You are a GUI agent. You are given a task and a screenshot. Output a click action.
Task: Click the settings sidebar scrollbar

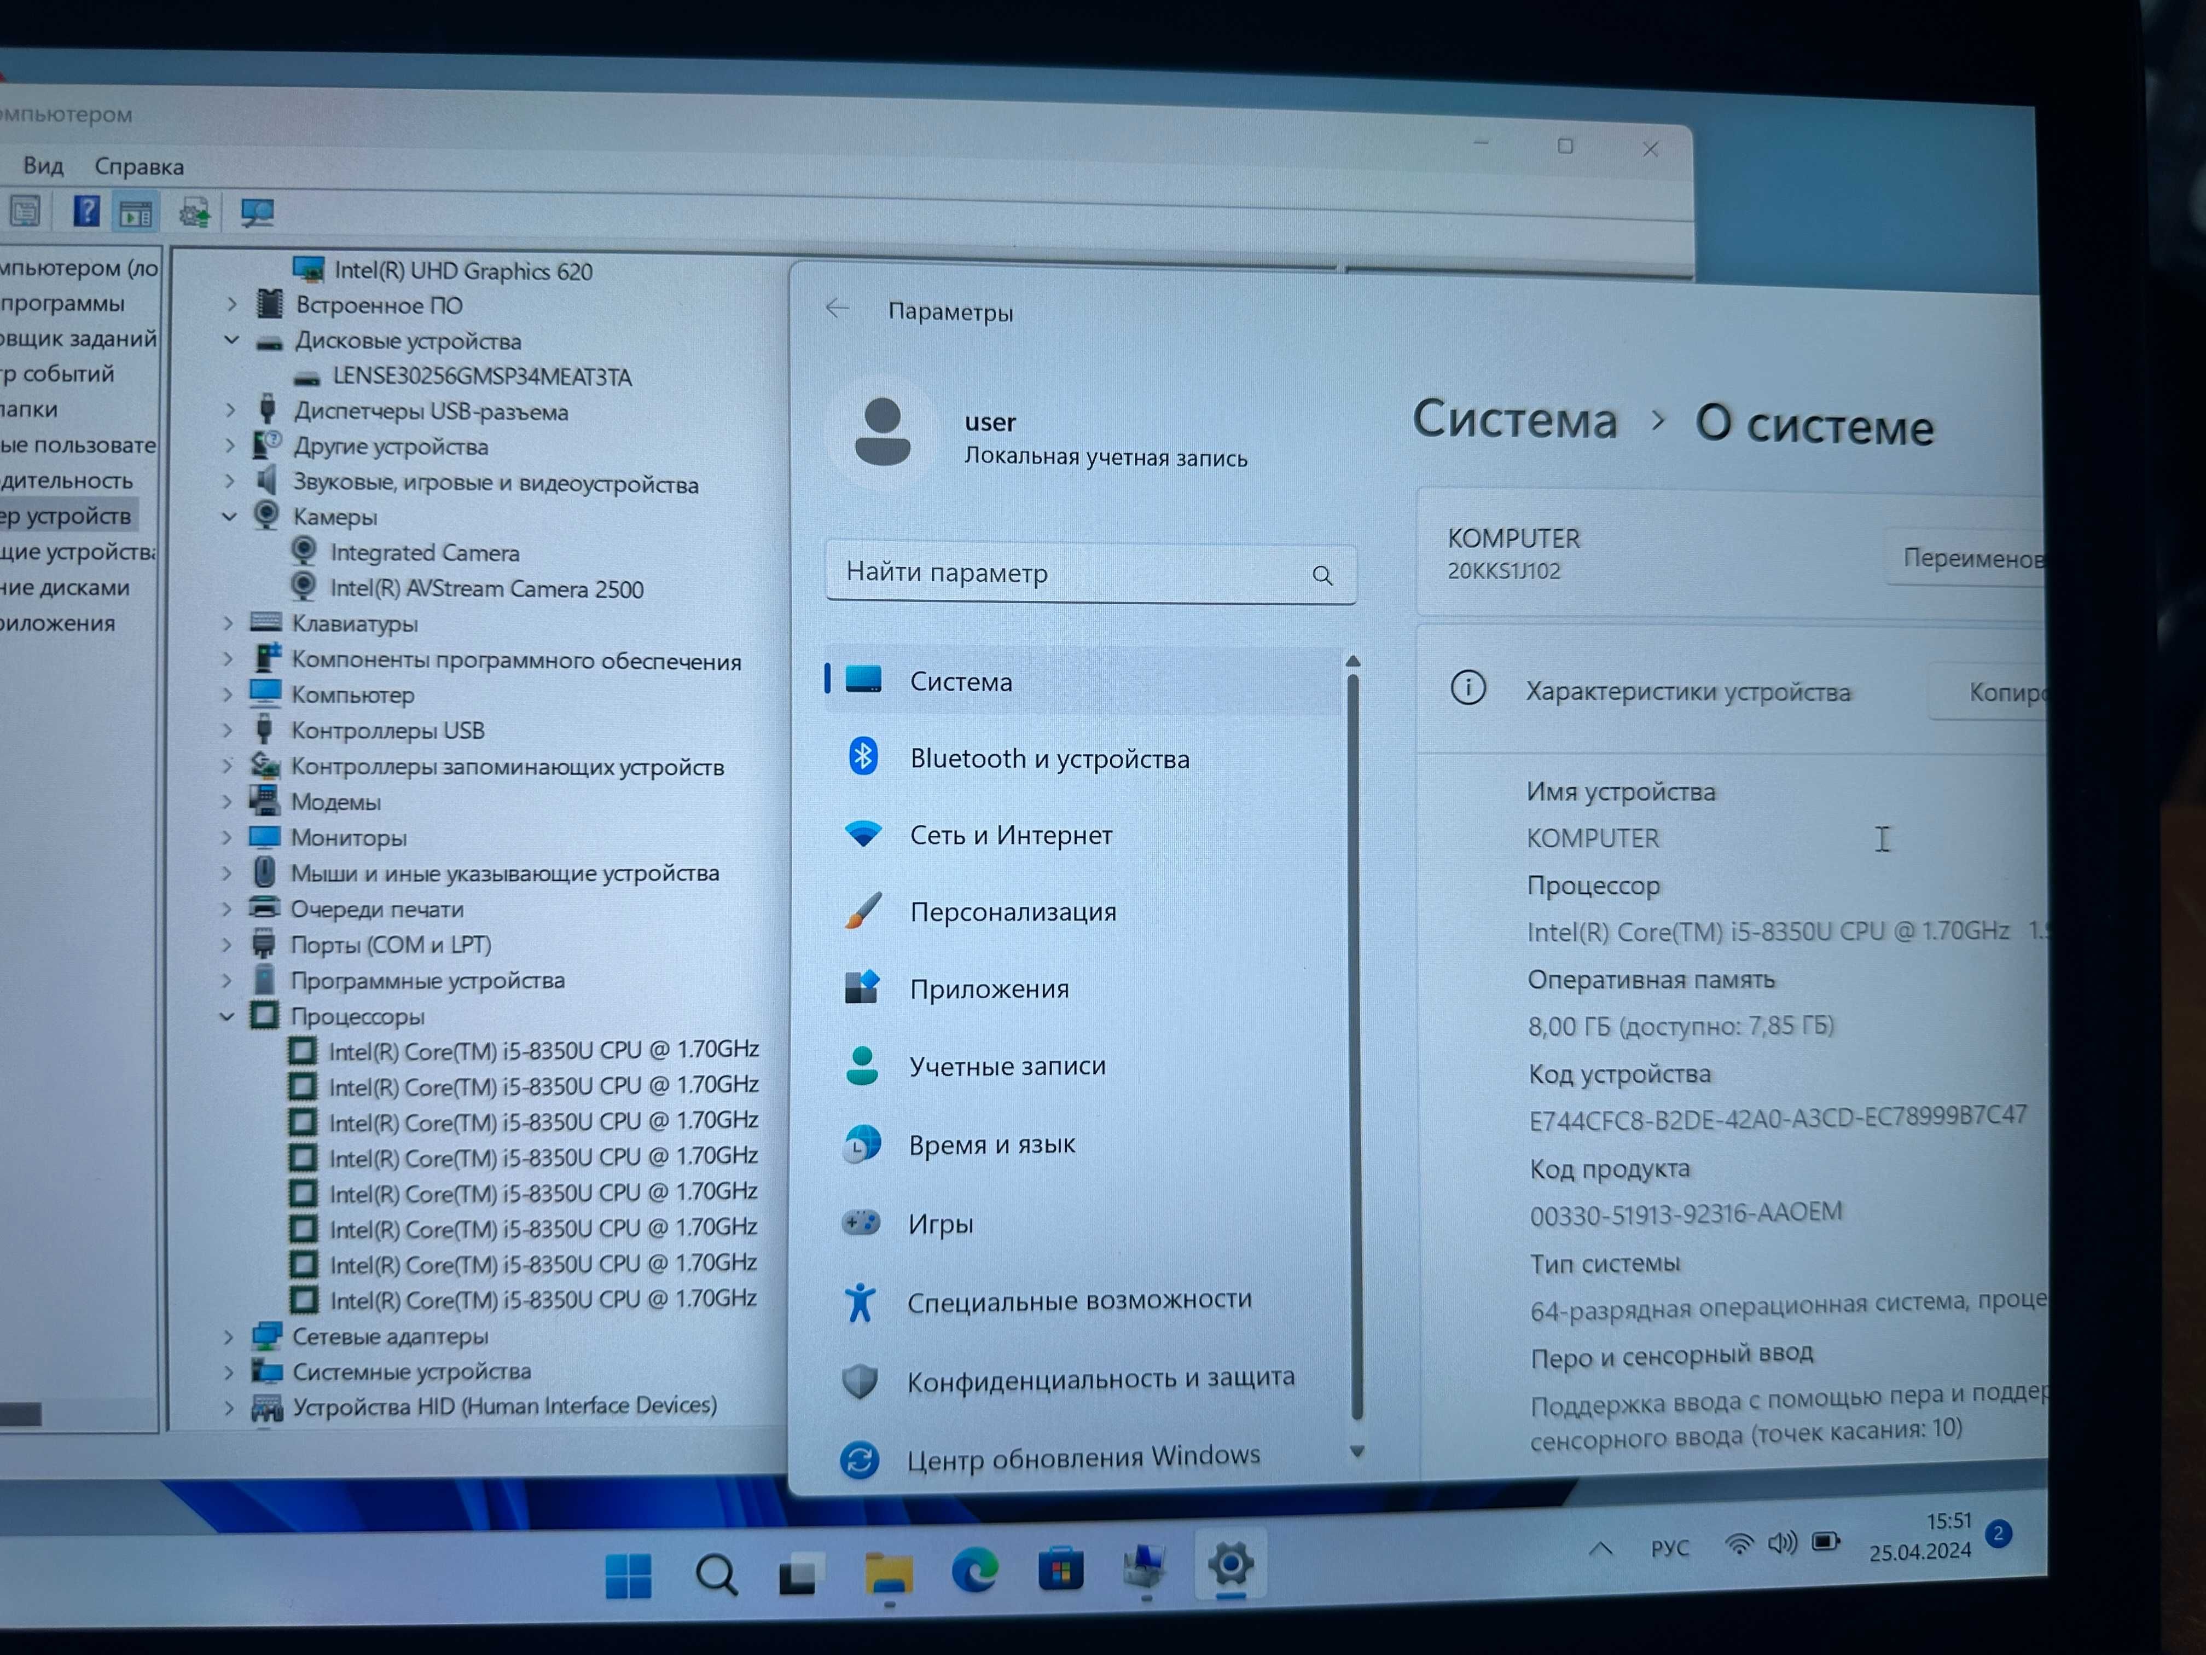[1354, 1048]
